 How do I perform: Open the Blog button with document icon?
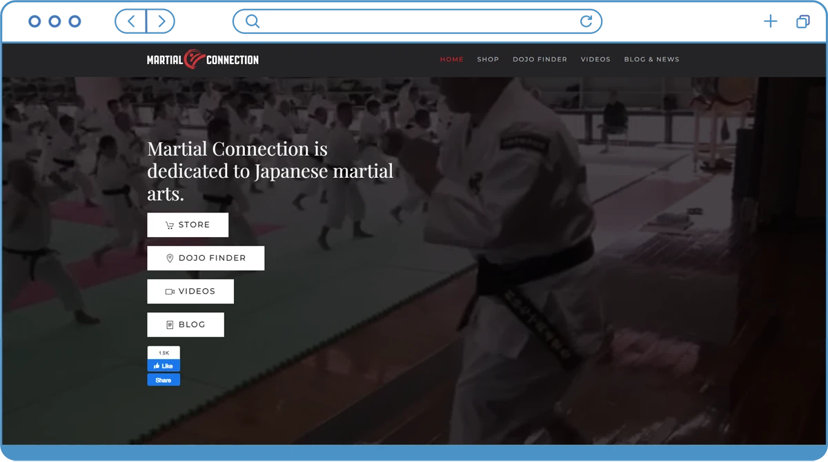pos(186,325)
